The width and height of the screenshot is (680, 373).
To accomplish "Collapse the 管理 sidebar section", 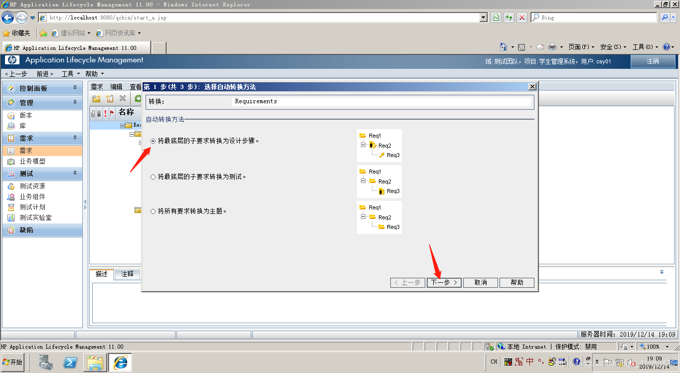I will [x=75, y=102].
